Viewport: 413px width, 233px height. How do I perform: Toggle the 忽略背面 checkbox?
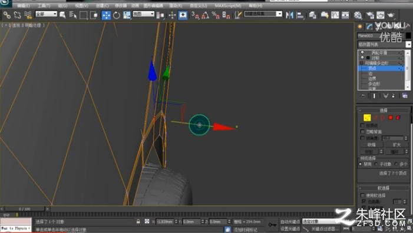(x=362, y=131)
